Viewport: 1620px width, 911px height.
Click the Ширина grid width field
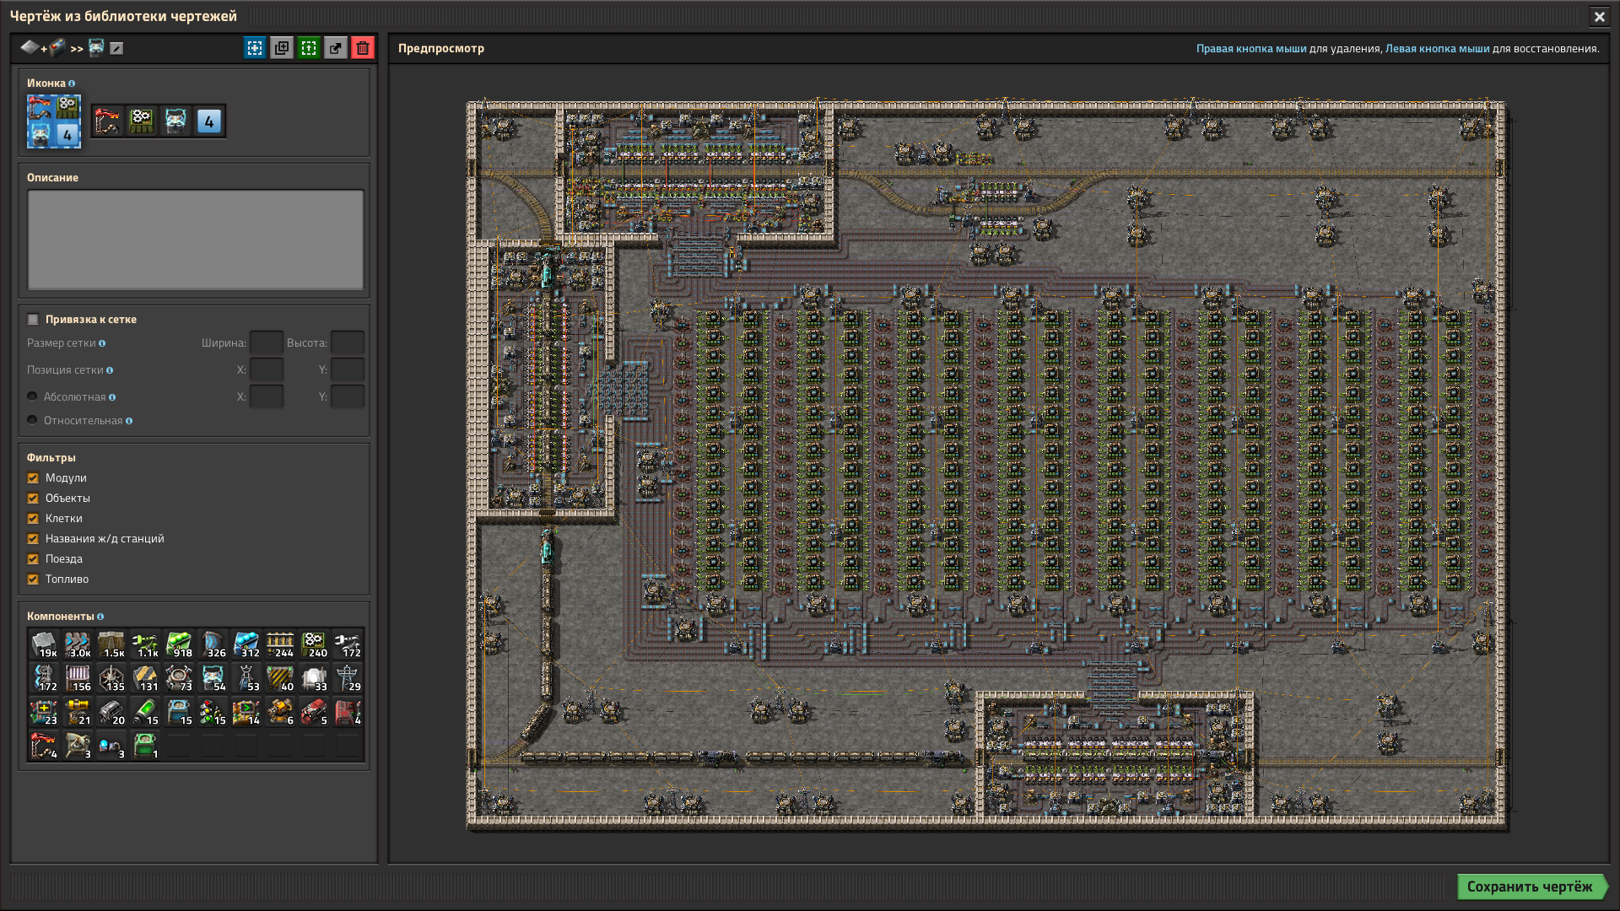(267, 342)
